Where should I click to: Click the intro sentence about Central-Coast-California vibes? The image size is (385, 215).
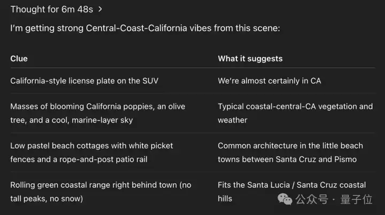coord(145,28)
